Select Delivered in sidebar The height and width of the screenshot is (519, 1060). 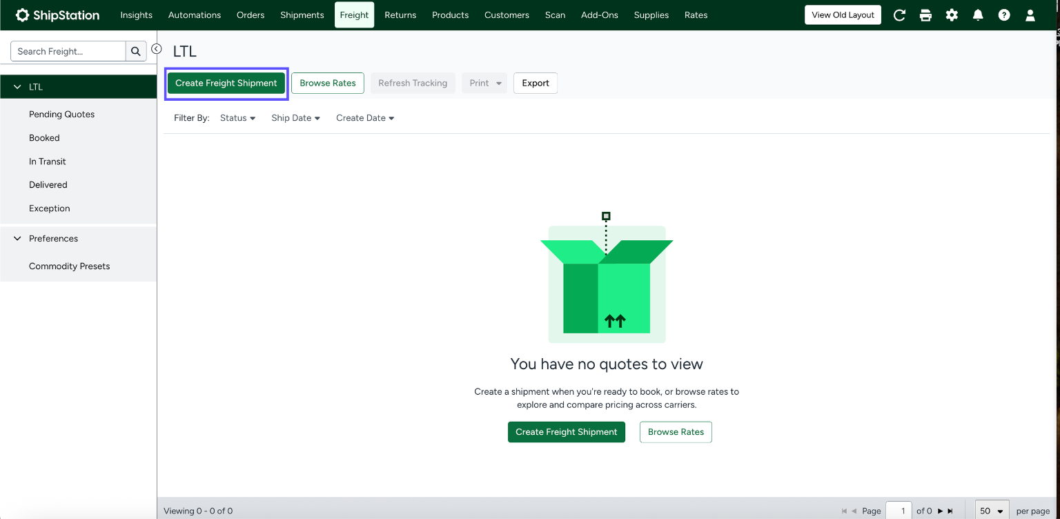point(48,185)
